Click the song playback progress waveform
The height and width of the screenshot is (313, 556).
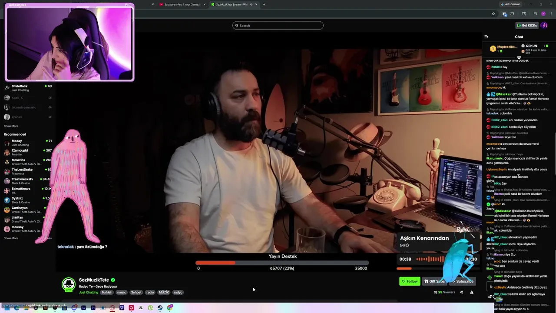pyautogui.click(x=430, y=259)
